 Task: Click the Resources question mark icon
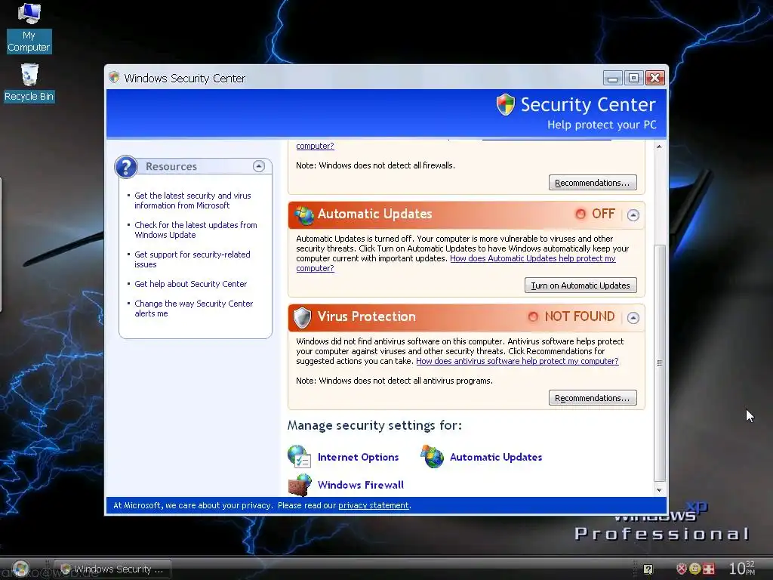pos(126,167)
